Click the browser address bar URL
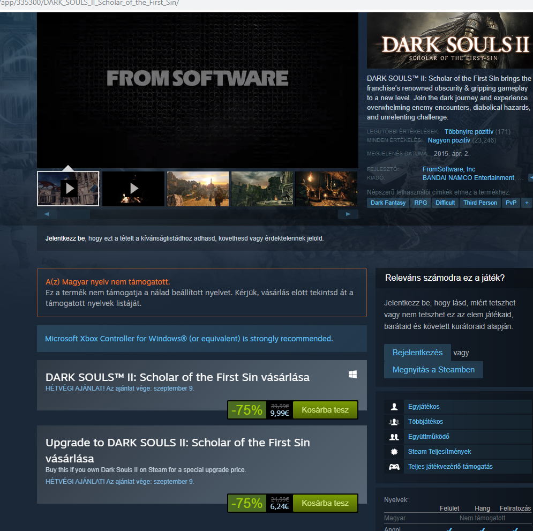Image resolution: width=533 pixels, height=531 pixels. 89,3
